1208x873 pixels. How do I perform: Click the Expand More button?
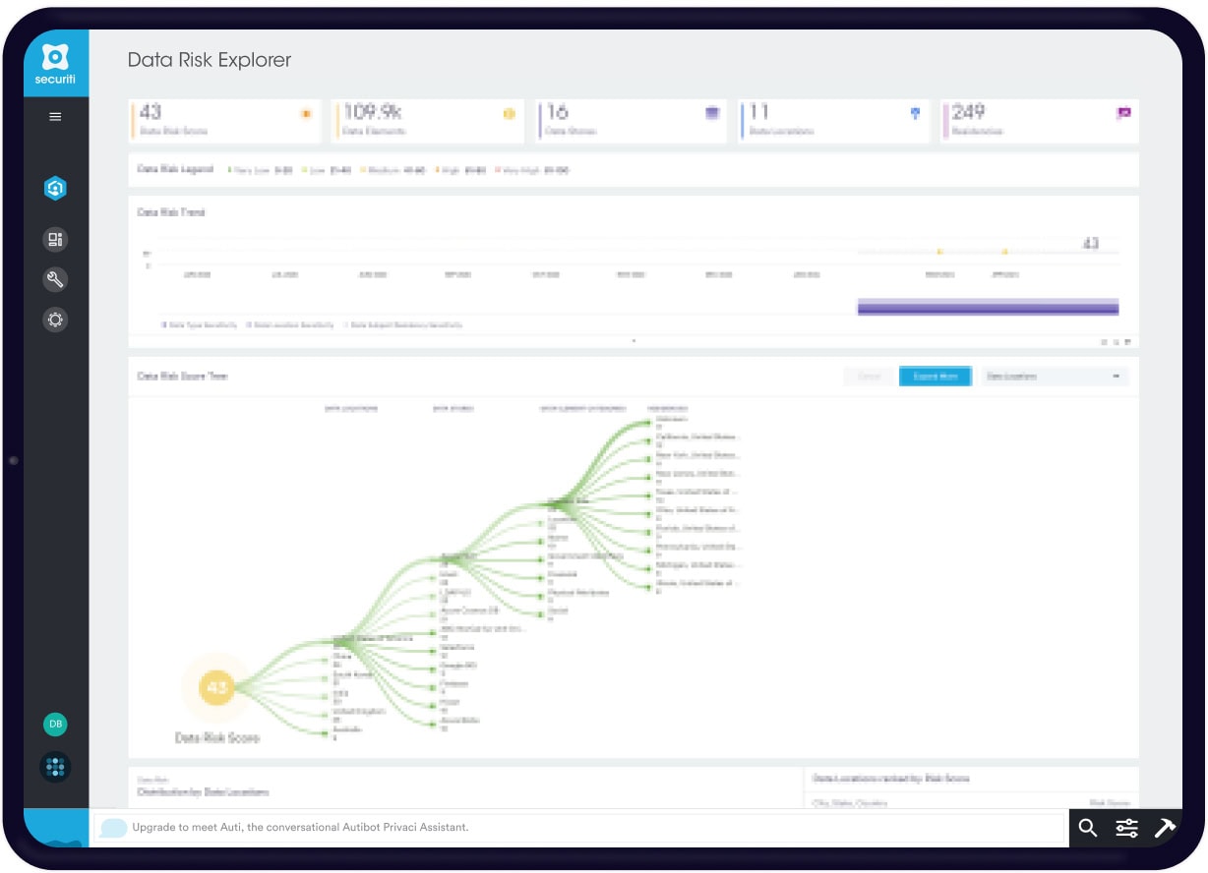(x=936, y=377)
